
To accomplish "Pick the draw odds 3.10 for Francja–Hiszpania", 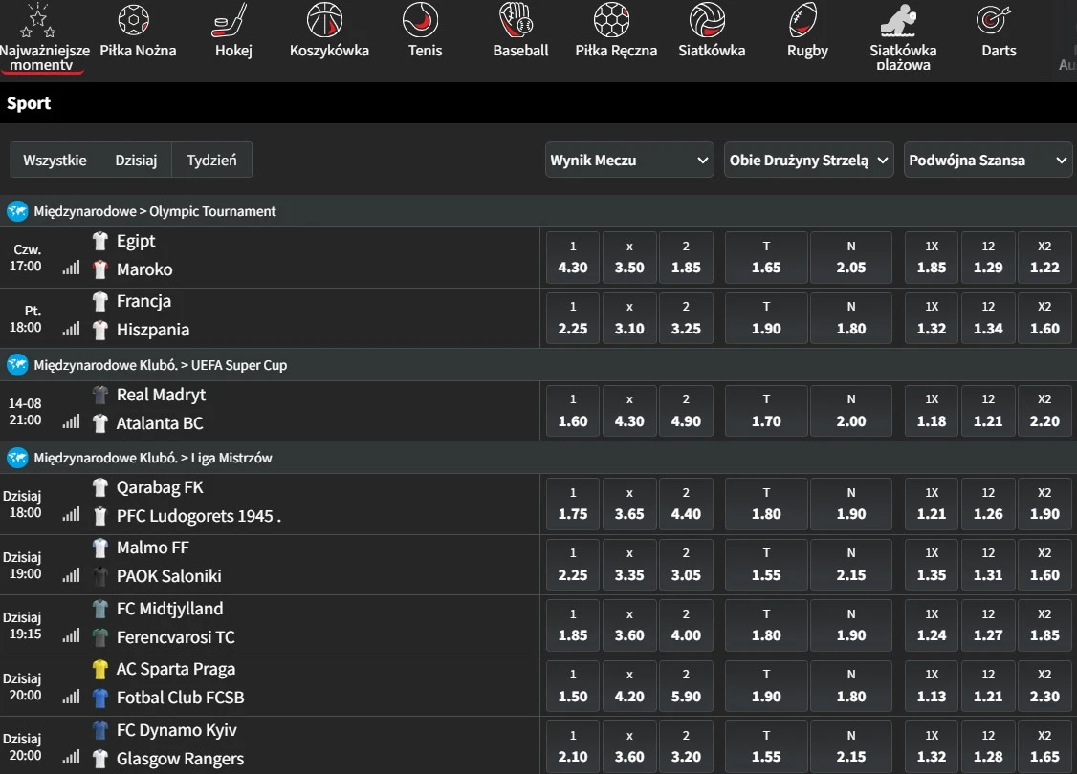I will point(628,318).
